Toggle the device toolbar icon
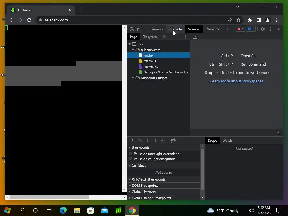Screen dimensions: 288x216 point(139,29)
